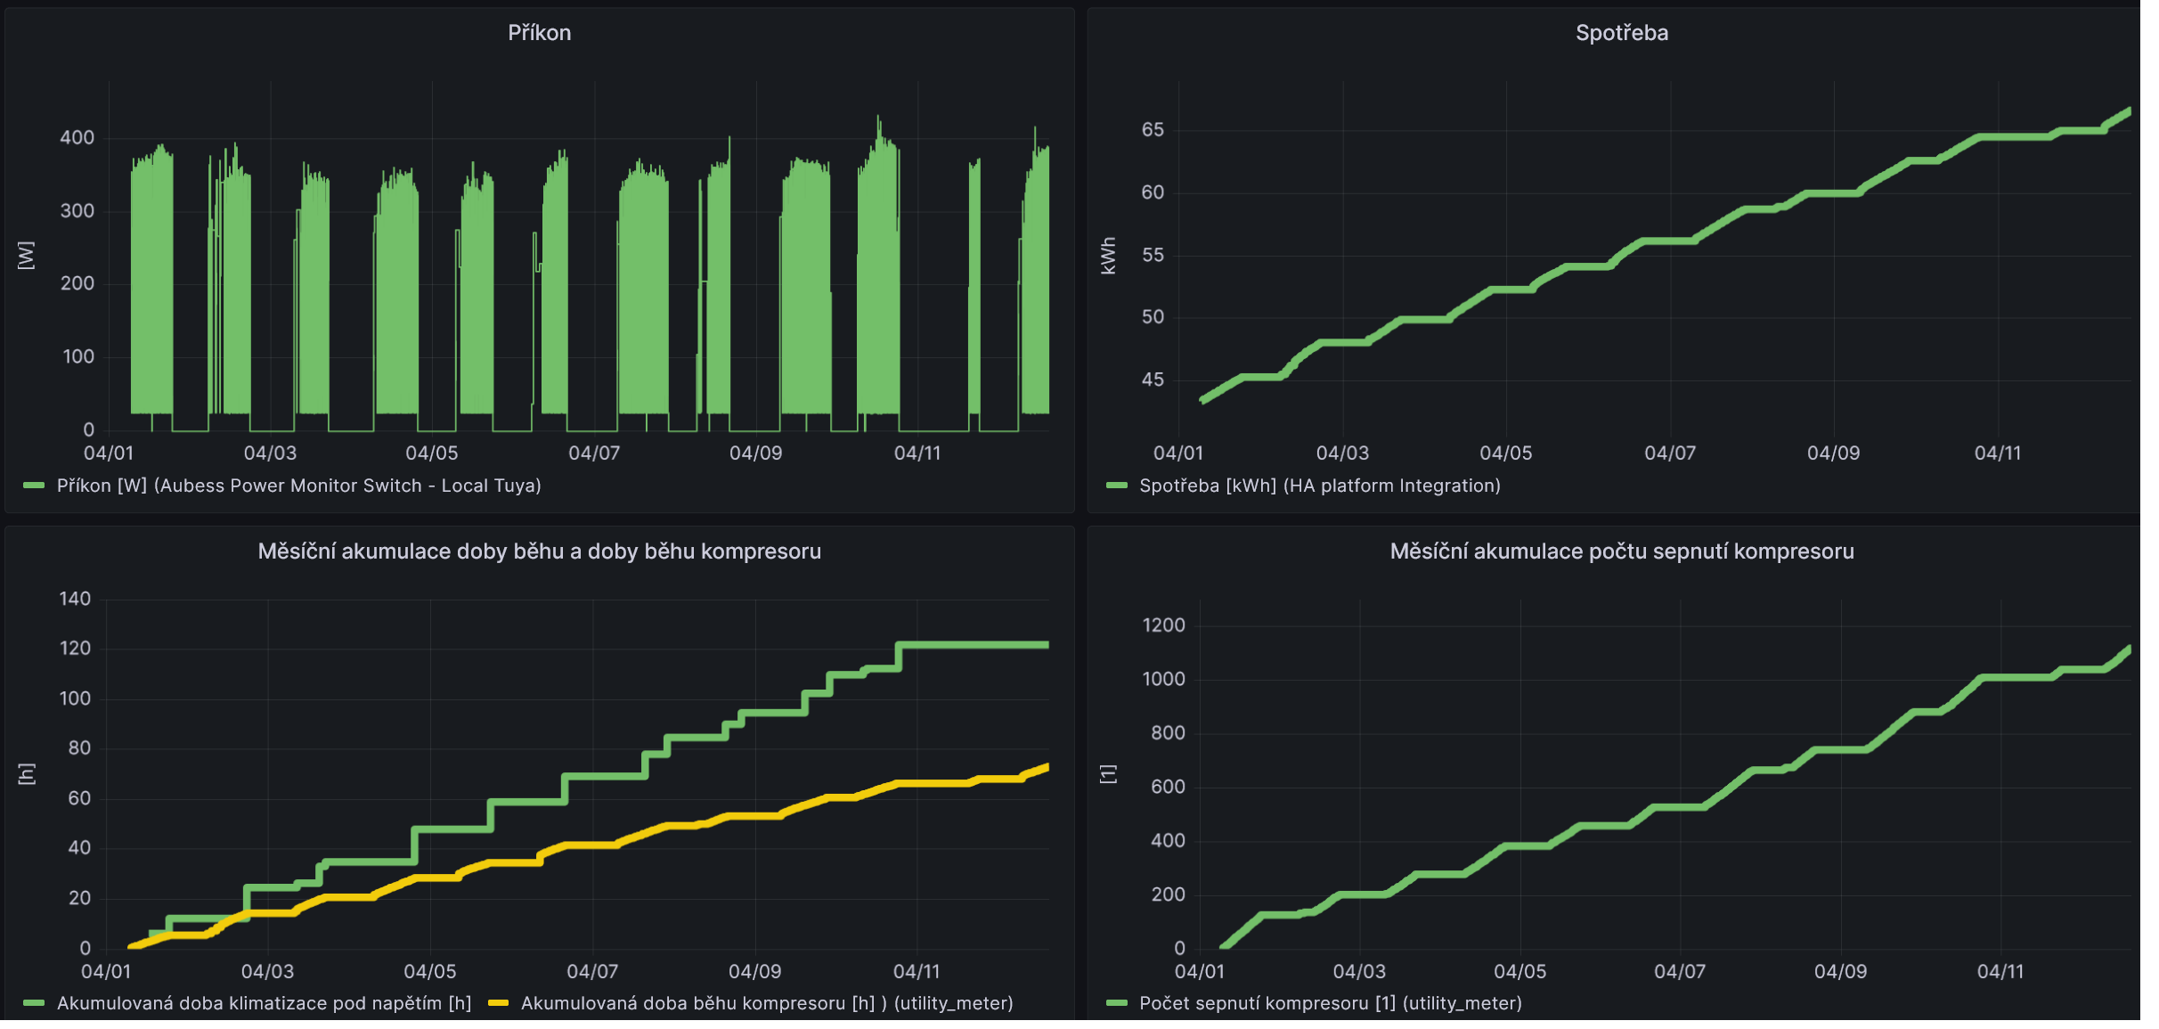Click the 04/05 tick label in the Příkon chart

432,453
